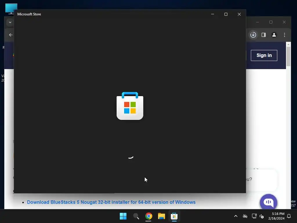Screen dimensions: 297x223
Task: Select This PC desktop icon
Action: 11,9
